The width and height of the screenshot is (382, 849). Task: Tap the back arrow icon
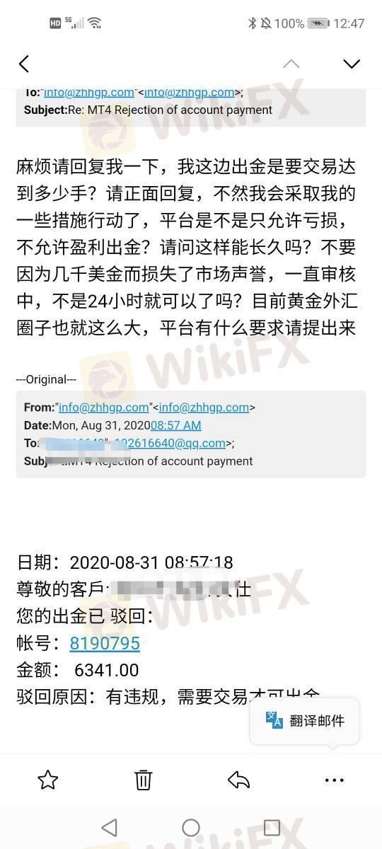24,64
